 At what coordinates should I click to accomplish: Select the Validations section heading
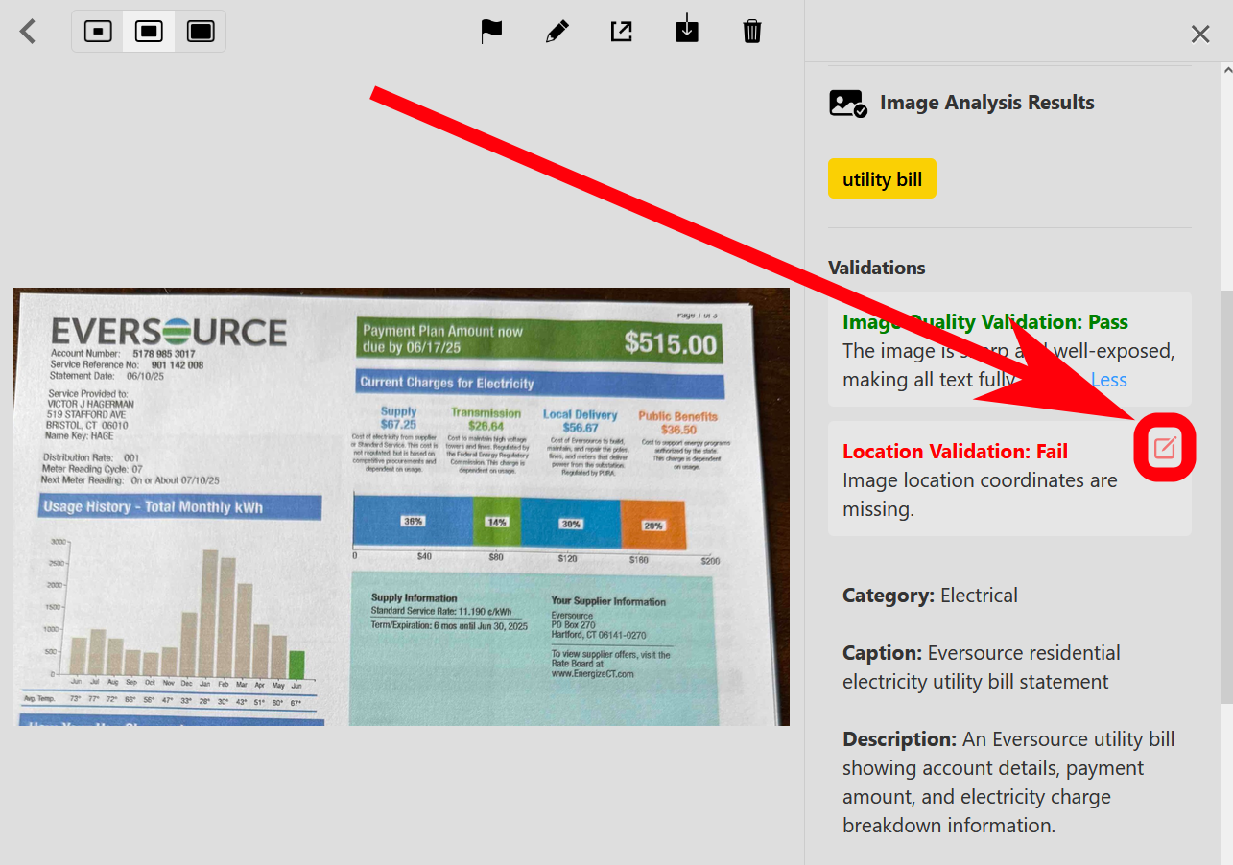click(877, 268)
